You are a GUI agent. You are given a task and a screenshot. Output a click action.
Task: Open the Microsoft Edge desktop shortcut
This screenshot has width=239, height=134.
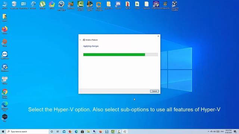pyautogui.click(x=5, y=106)
